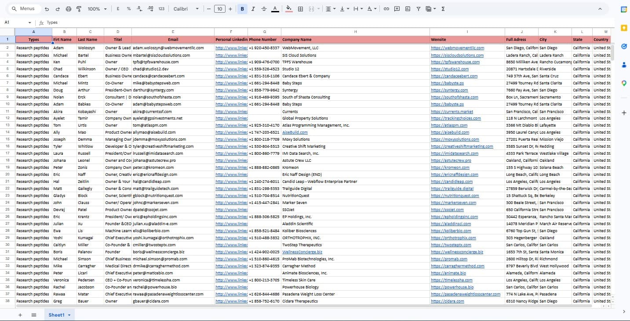Image resolution: width=630 pixels, height=321 pixels.
Task: Collapse the toolbar with the chevron
Action: pyautogui.click(x=600, y=8)
